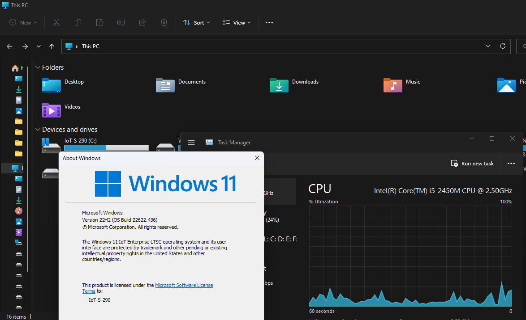526x320 pixels.
Task: Collapse the Devices and drives group
Action: tap(38, 130)
